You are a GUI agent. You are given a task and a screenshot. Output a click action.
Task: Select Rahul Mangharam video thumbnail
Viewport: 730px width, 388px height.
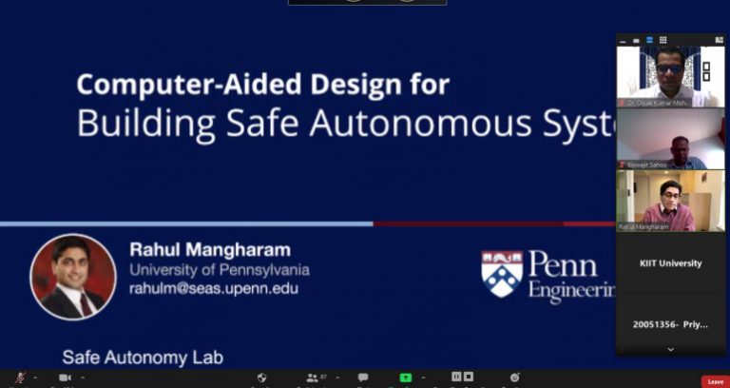pos(671,201)
